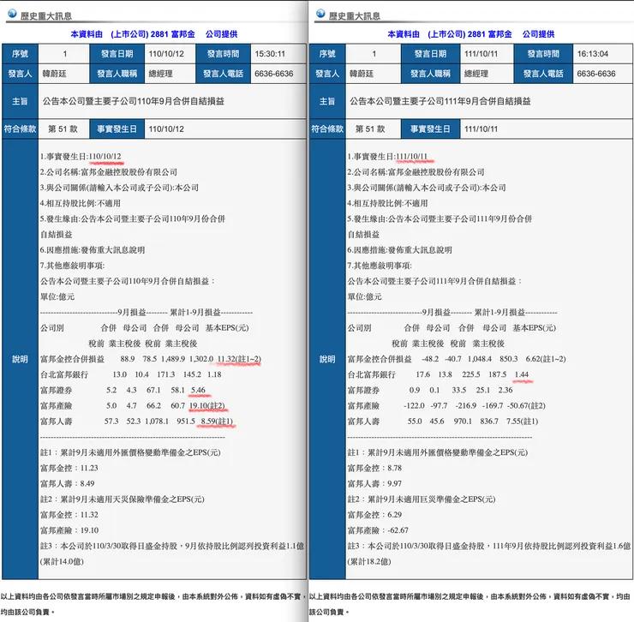Select right cumulative pretax value 1,048.4
The width and height of the screenshot is (634, 622).
coord(480,359)
